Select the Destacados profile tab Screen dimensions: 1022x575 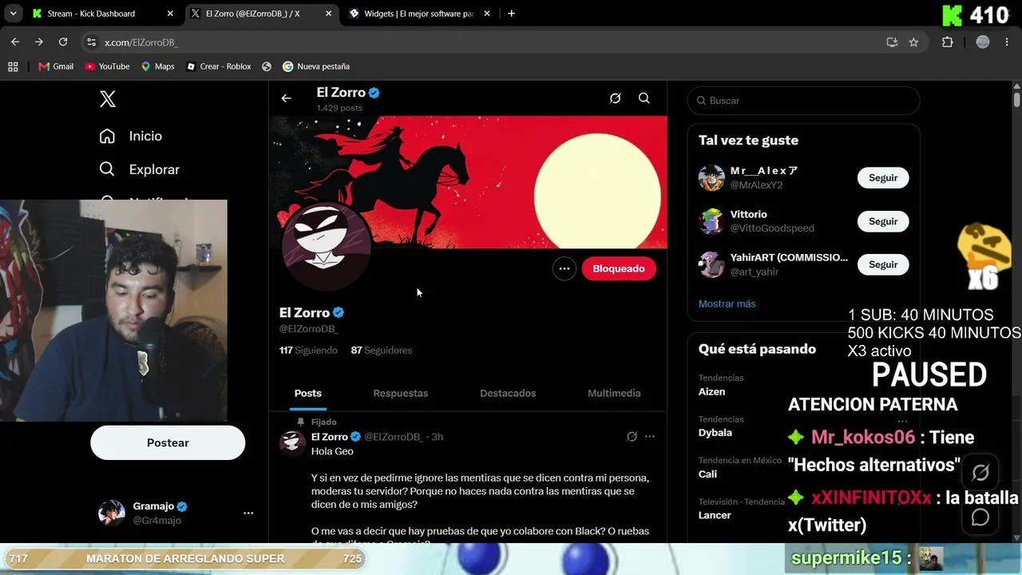tap(508, 393)
